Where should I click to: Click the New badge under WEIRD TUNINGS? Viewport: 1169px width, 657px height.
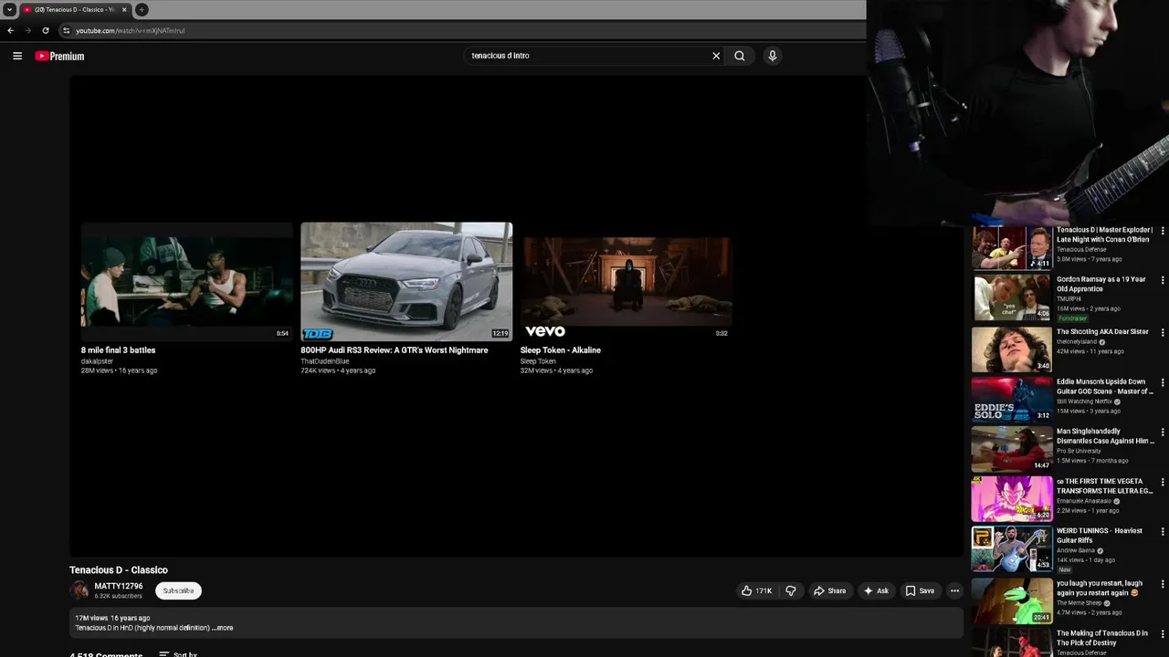1064,569
